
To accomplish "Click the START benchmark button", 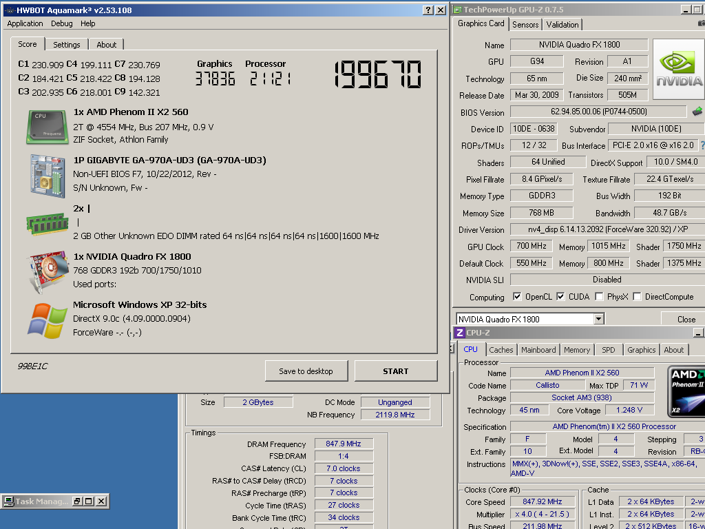I will coord(396,371).
